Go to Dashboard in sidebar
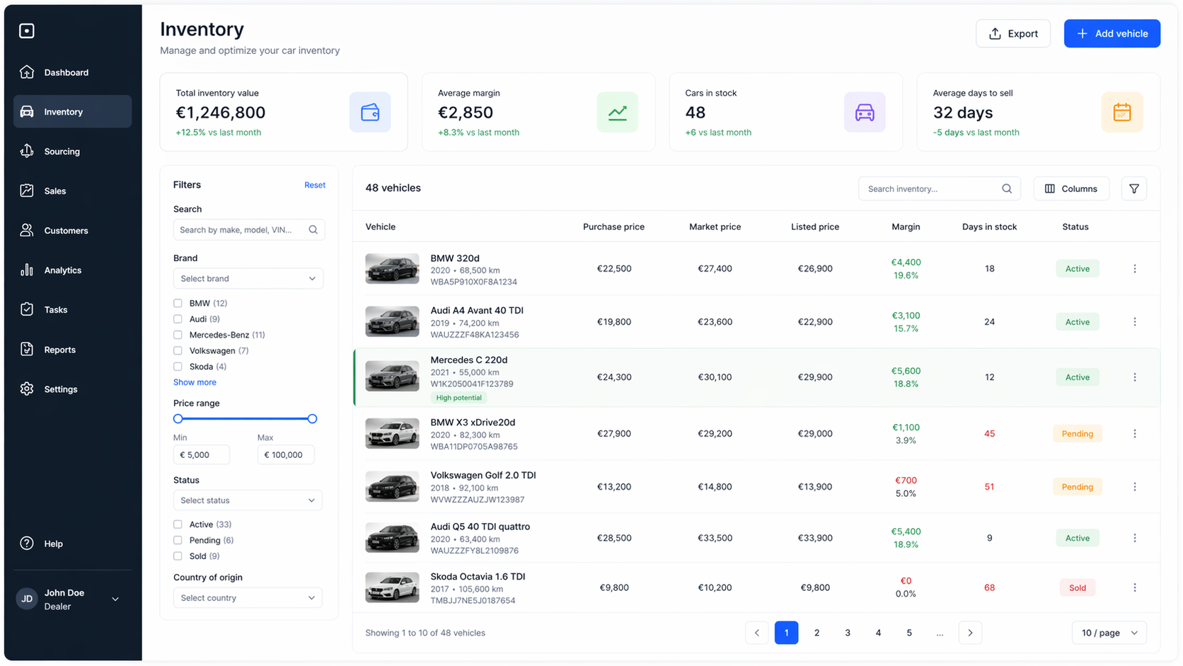The width and height of the screenshot is (1183, 666). coord(72,72)
